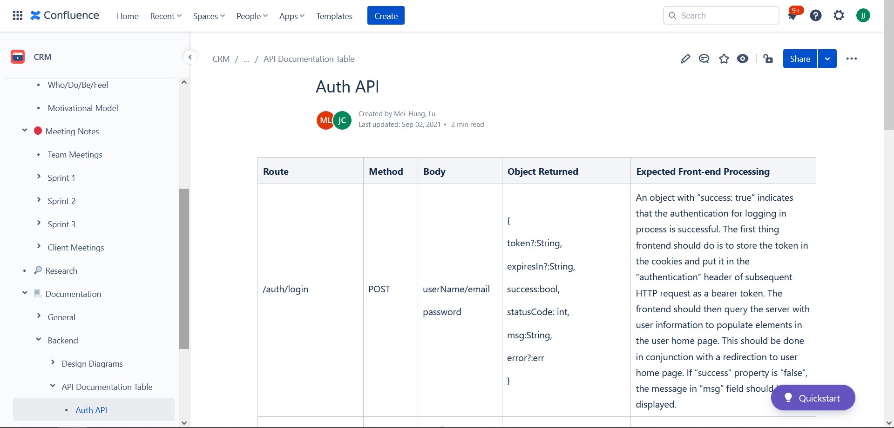894x428 pixels.
Task: Open more actions ellipsis menu
Action: pyautogui.click(x=852, y=59)
